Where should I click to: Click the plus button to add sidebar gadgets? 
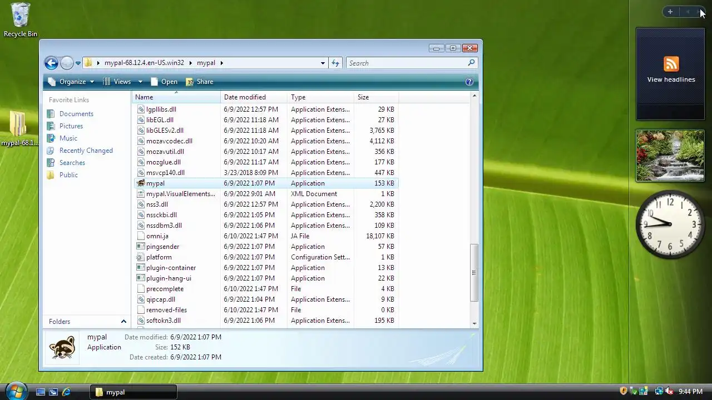click(670, 12)
